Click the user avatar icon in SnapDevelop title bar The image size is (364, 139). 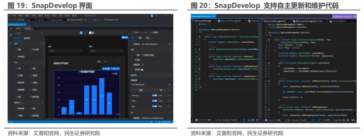(152, 15)
